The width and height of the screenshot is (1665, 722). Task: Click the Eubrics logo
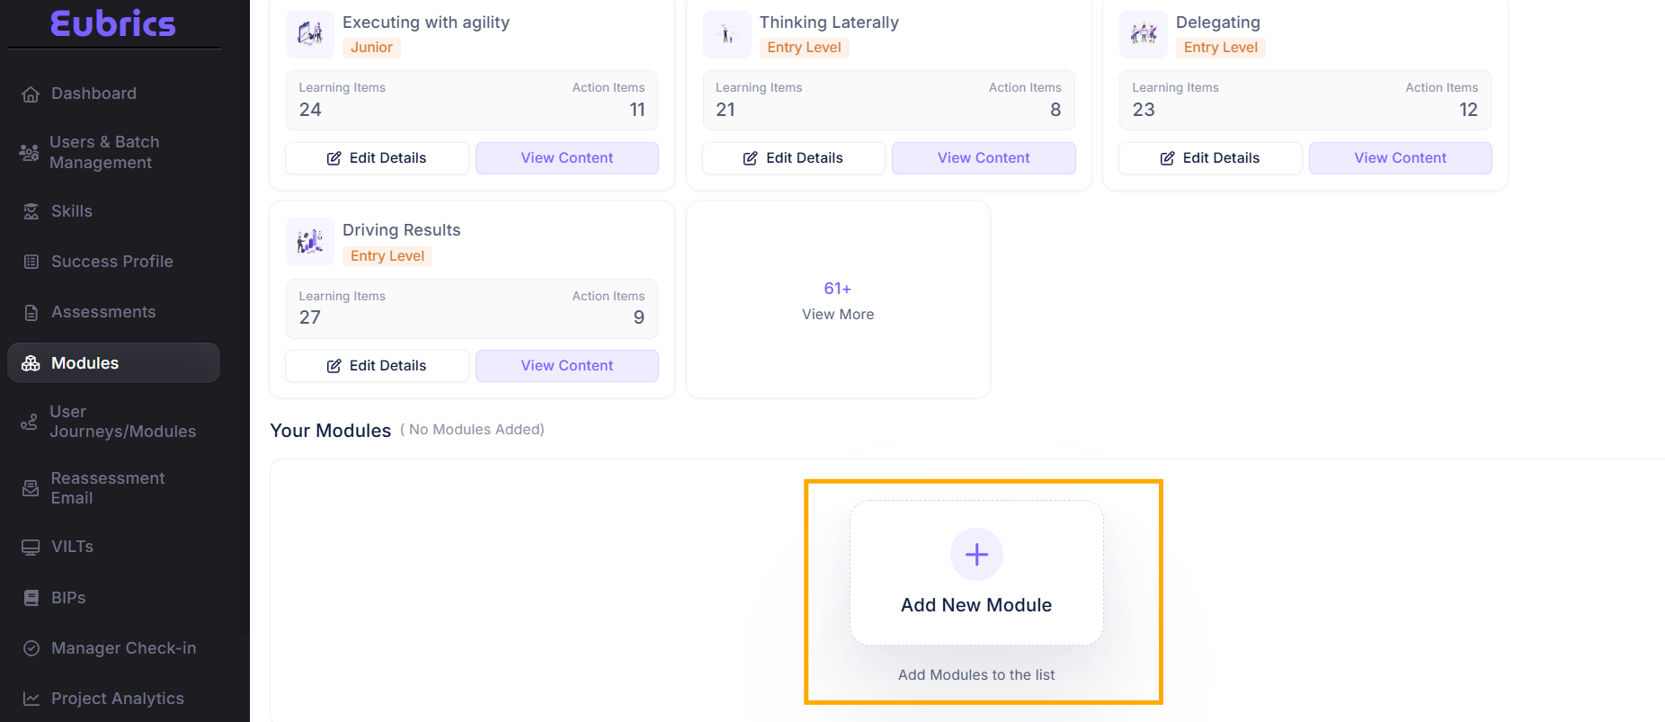coord(113,23)
